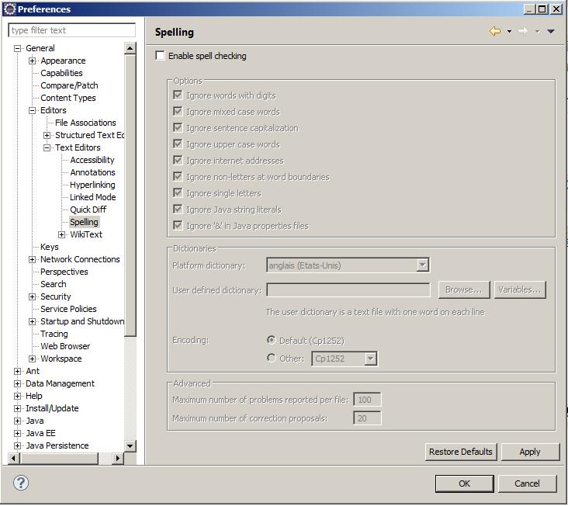Screen dimensions: 568x506
Task: Open the Quick Diff preference page
Action: point(88,210)
